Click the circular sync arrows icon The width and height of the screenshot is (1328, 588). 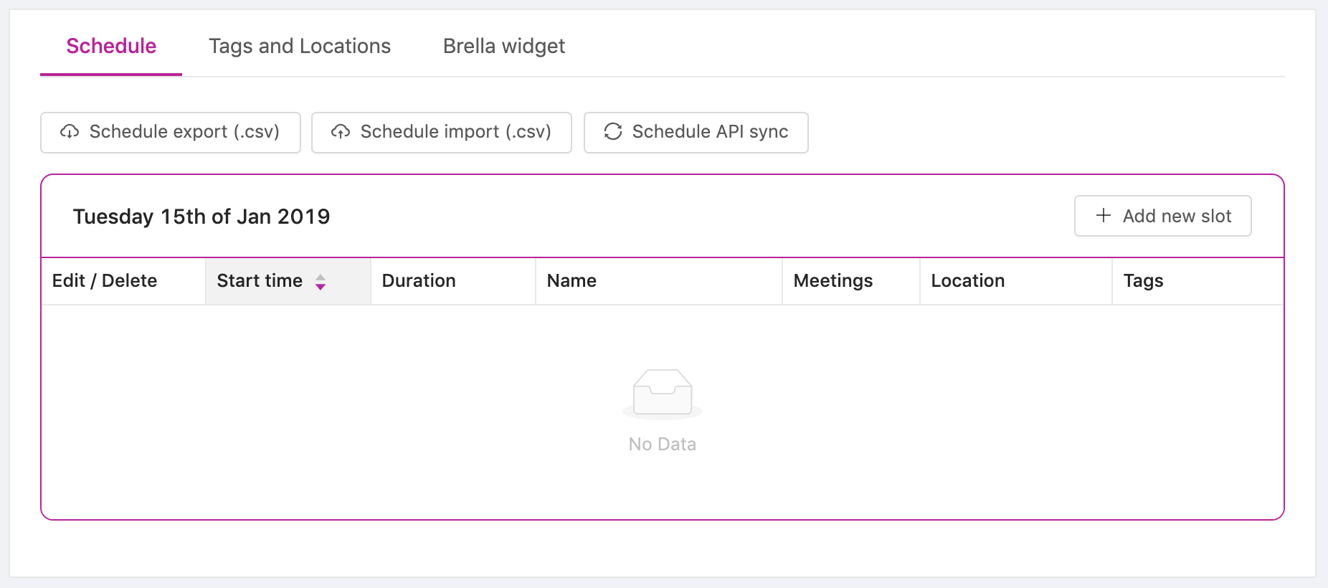click(x=613, y=132)
